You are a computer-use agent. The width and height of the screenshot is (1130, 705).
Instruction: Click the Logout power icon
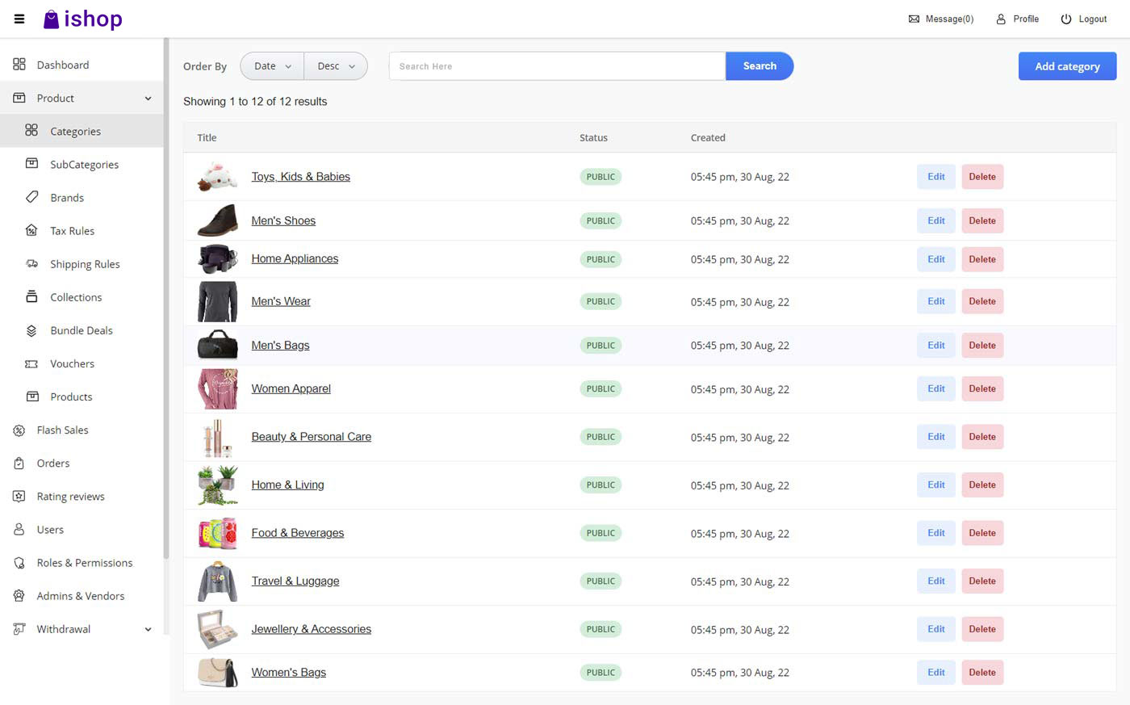point(1064,18)
